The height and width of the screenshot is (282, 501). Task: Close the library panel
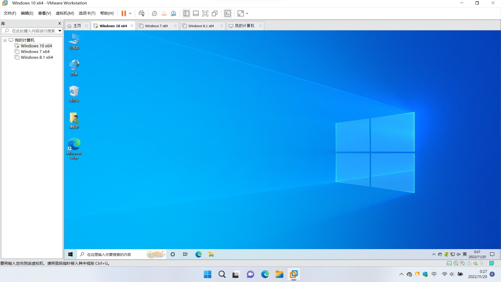pos(59,23)
